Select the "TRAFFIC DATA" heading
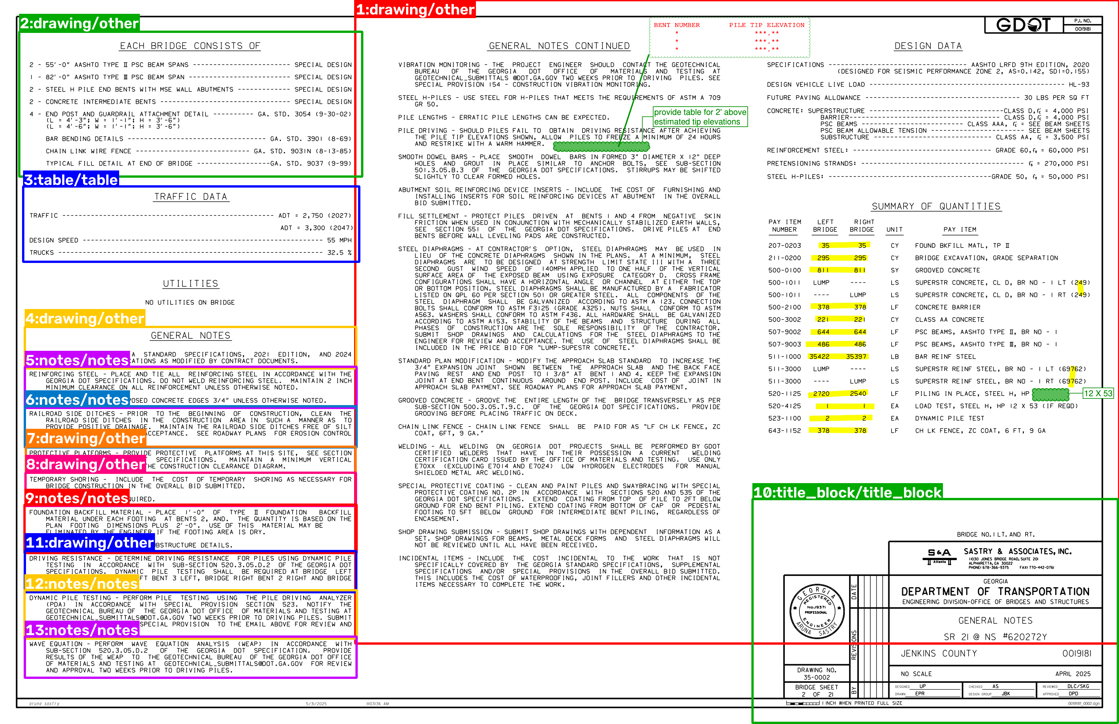This screenshot has height=724, width=1119. [191, 197]
